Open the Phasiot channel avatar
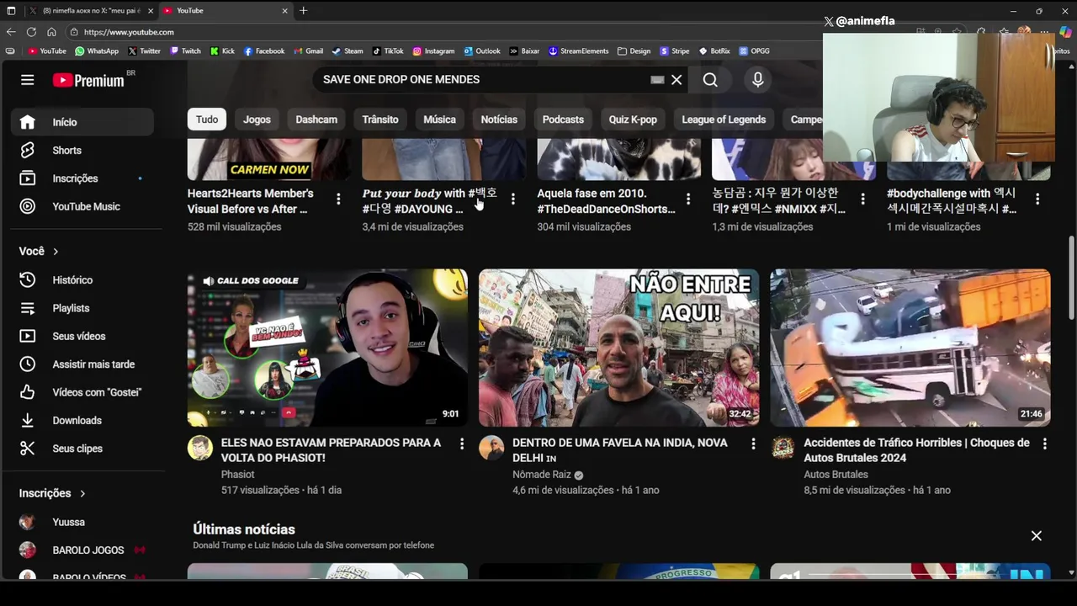 click(200, 448)
